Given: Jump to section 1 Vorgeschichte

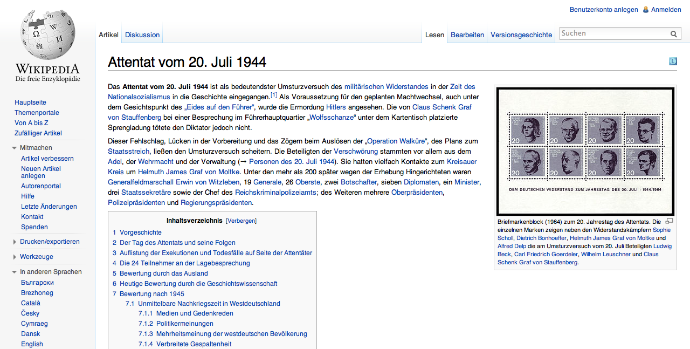Looking at the screenshot, I should coord(137,232).
